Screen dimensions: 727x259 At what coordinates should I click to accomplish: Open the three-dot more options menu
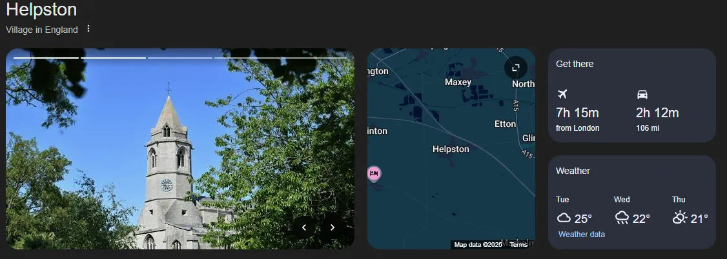(x=88, y=29)
